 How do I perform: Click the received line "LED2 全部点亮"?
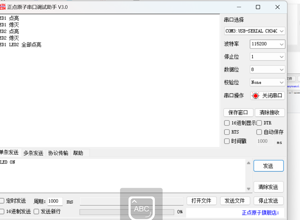[x=25, y=45]
